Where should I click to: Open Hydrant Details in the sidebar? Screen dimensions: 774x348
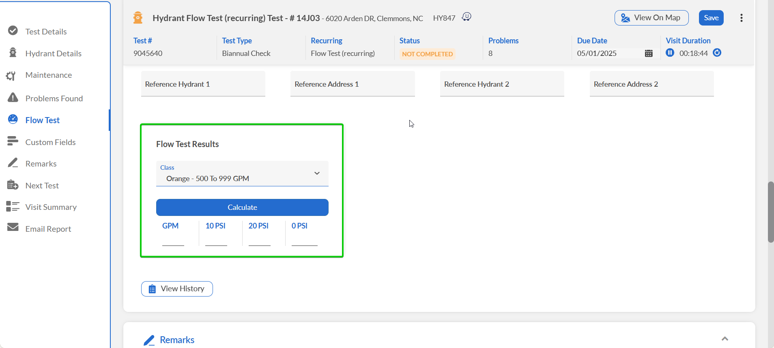[53, 53]
